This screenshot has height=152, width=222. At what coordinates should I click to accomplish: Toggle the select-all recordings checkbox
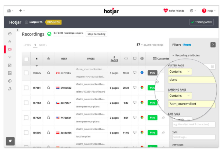pos(26,59)
